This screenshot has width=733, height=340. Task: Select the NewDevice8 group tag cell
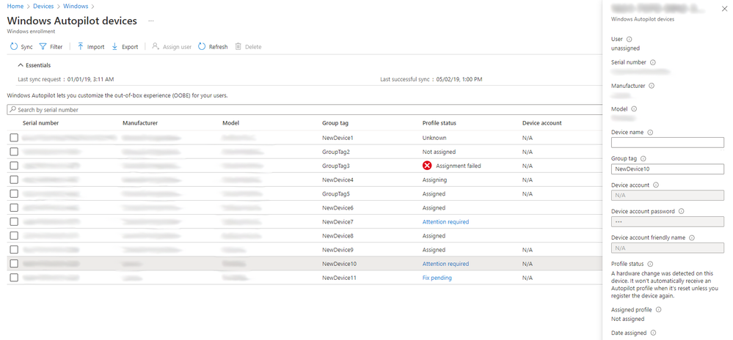(x=338, y=236)
